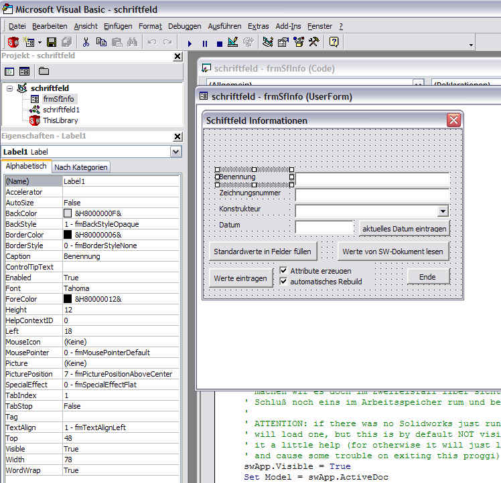The image size is (501, 483).
Task: Expand the Konstrukteur combo box
Action: [x=443, y=211]
